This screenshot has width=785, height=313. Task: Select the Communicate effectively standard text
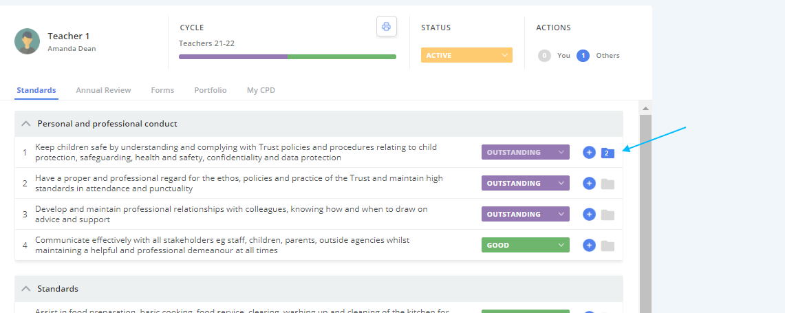tap(222, 246)
